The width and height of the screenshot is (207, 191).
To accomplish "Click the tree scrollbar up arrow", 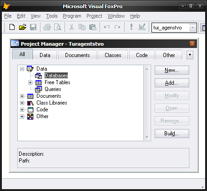I will 146,69.
